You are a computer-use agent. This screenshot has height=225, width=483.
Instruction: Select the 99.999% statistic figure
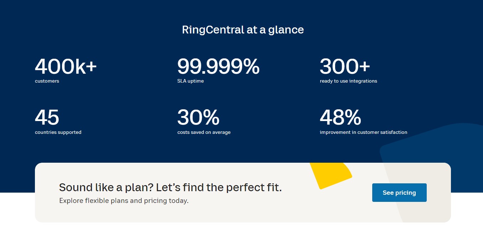218,67
